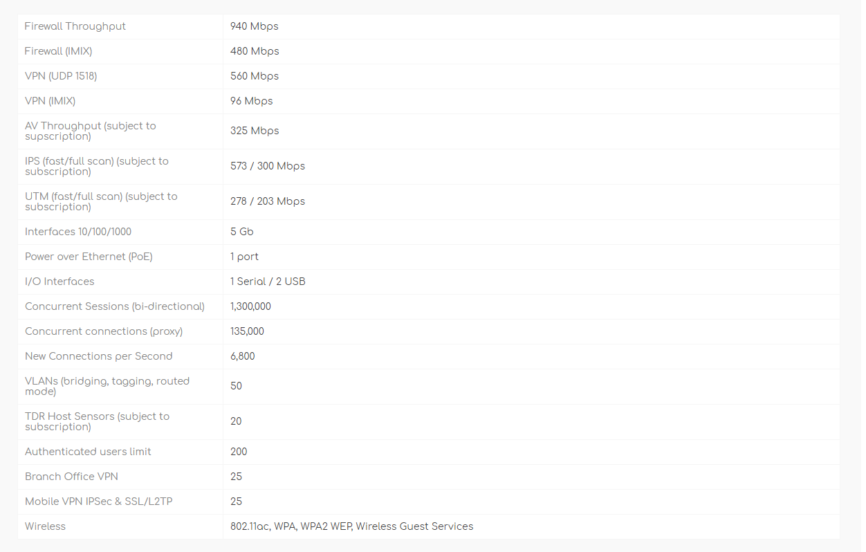Select the Authenticated users limit value 200
The height and width of the screenshot is (552, 866).
pos(239,452)
